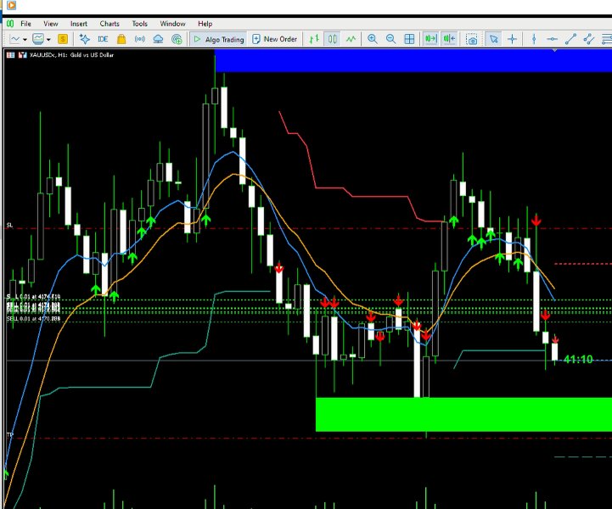Open the Help menu
This screenshot has height=509, width=612.
pos(205,24)
